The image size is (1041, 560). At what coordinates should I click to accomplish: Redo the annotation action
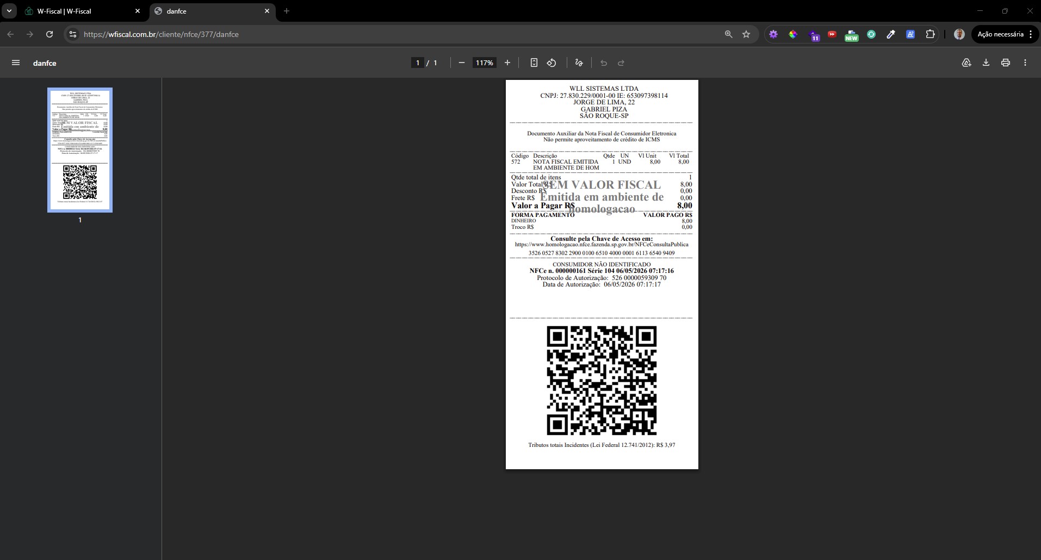(x=621, y=63)
